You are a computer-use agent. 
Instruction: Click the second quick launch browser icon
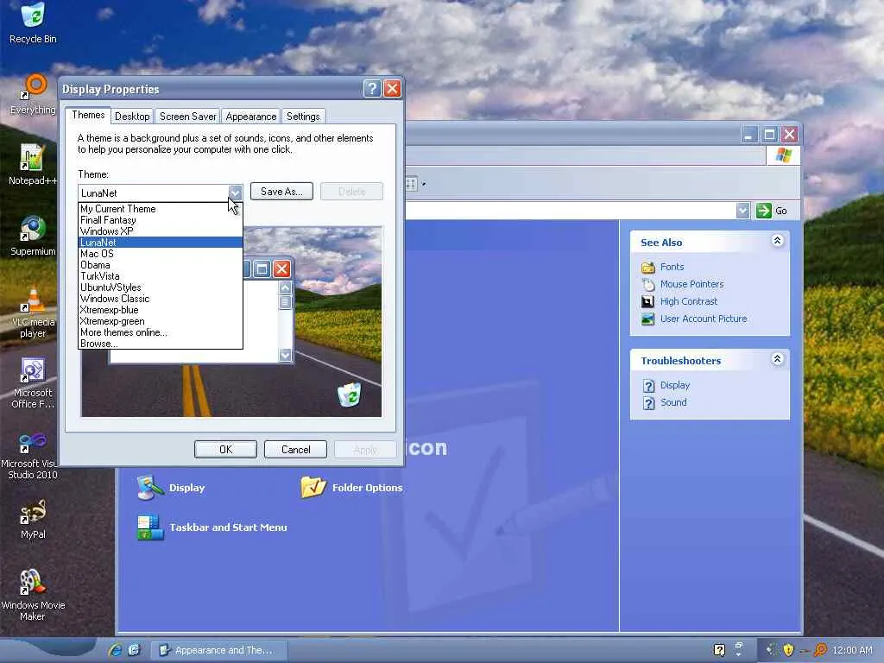click(134, 650)
